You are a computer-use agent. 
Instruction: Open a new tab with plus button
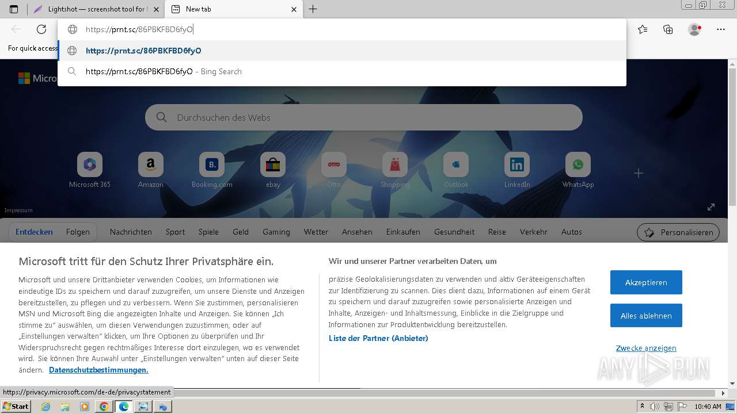[313, 9]
